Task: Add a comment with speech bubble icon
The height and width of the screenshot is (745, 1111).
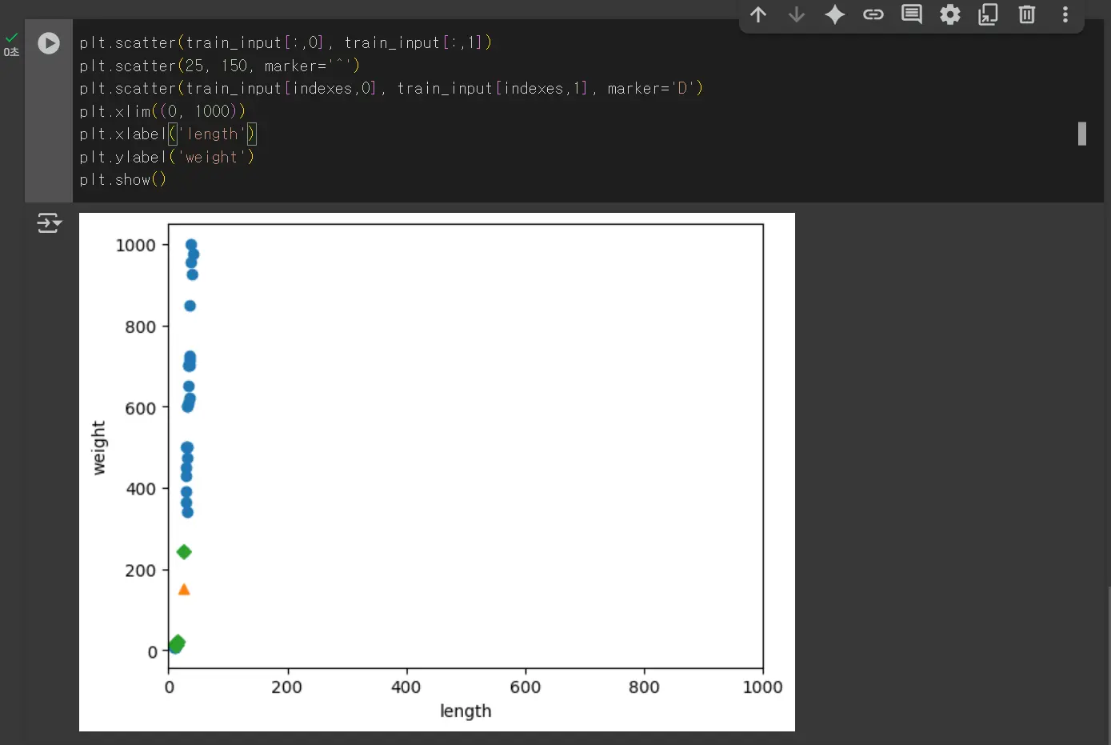Action: [912, 14]
